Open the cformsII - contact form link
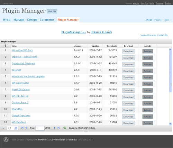Screen dimensions: 173x148 pyautogui.click(x=25, y=57)
